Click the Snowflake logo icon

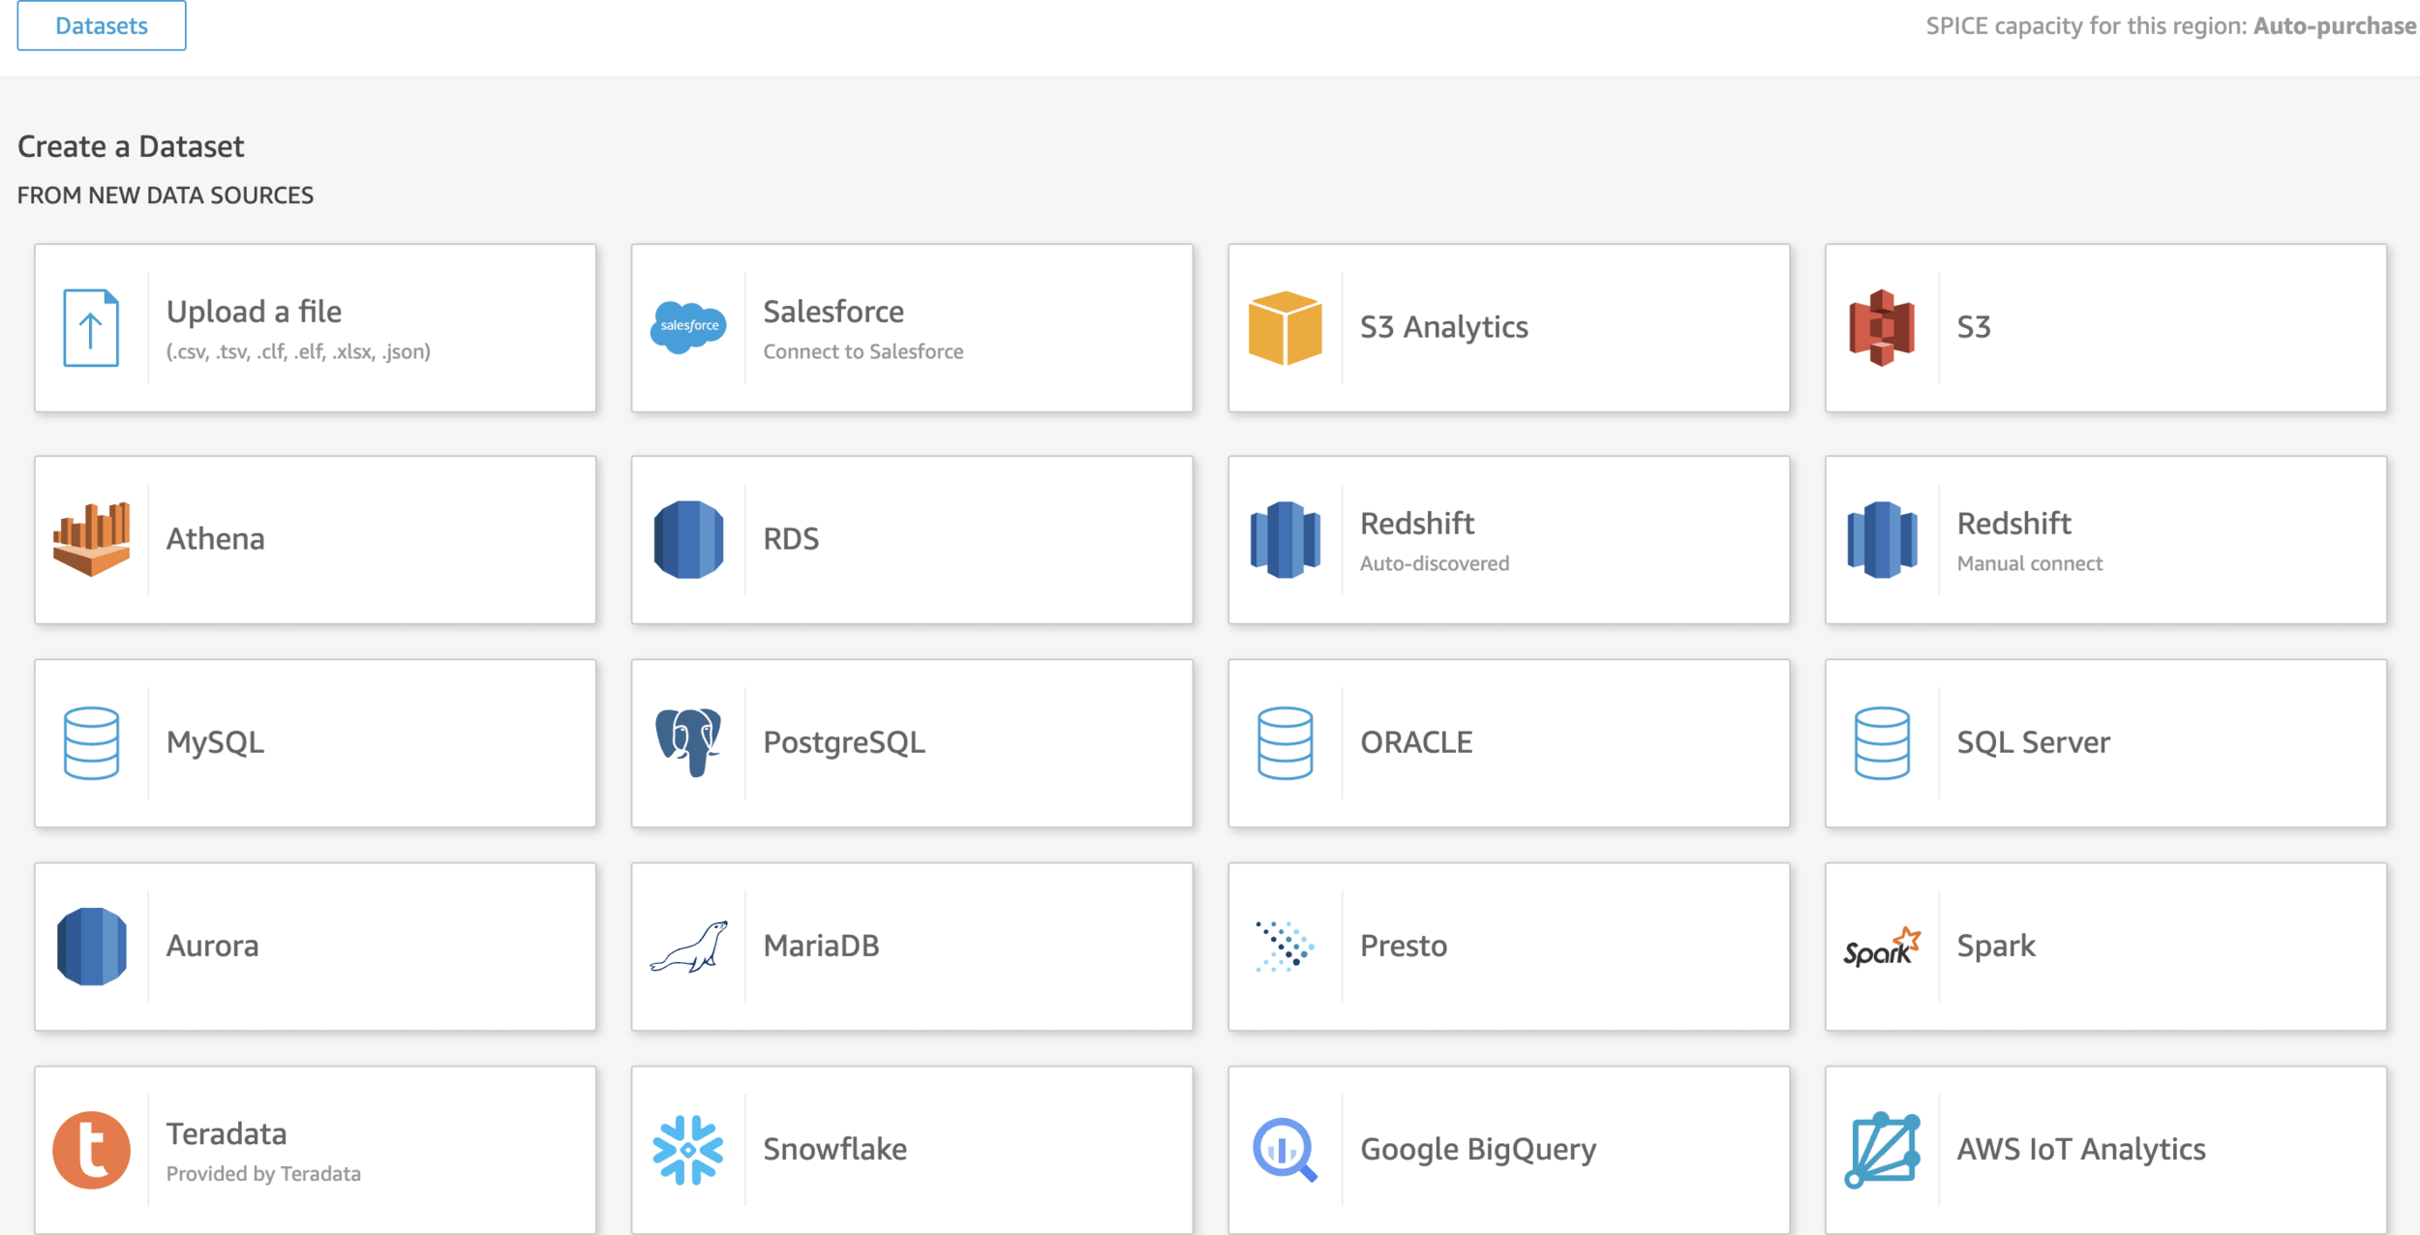pyautogui.click(x=688, y=1150)
